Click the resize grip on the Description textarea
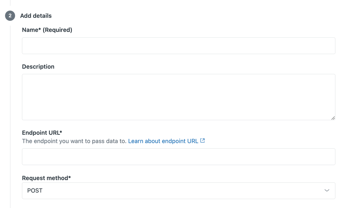 tap(333, 117)
